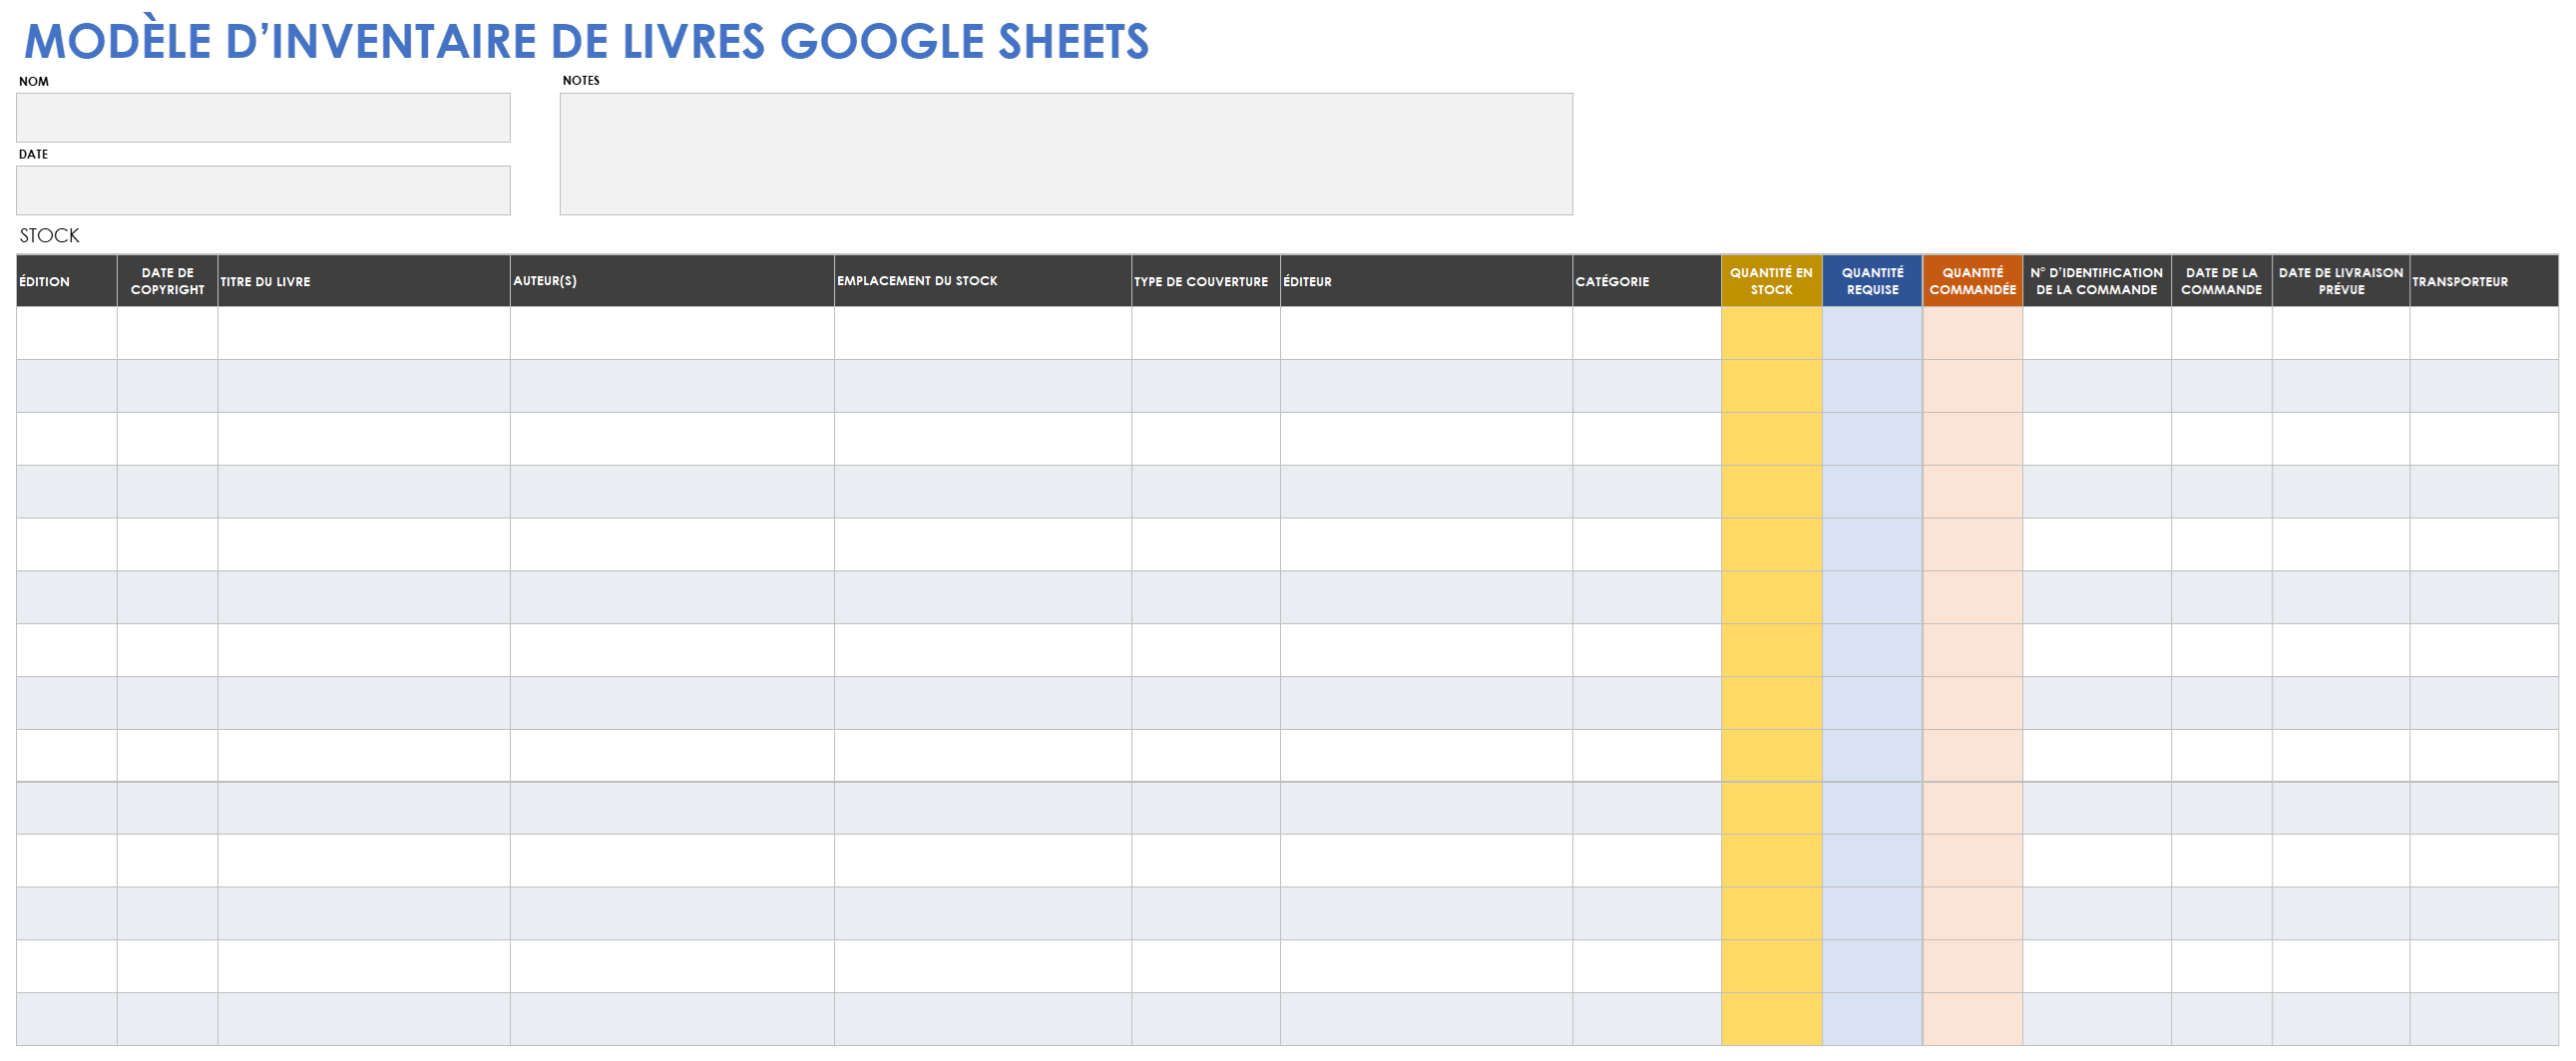Select the DATE DE LA COMMANDE header
Image resolution: width=2576 pixels, height=1061 pixels.
click(2222, 282)
